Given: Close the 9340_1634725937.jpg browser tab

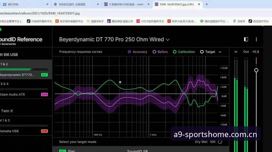Looking at the screenshot, I should pyautogui.click(x=199, y=4).
